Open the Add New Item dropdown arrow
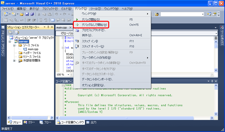 point(17,14)
